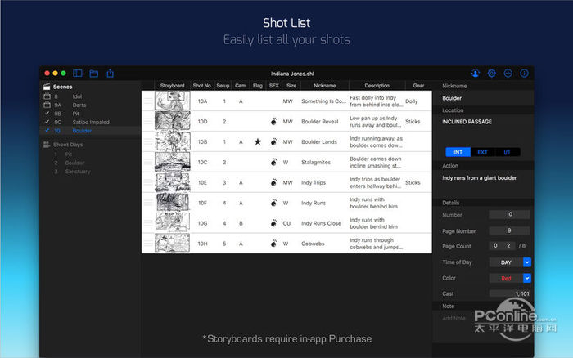This screenshot has height=358, width=573.
Task: Sort by Setup column header
Action: coord(223,86)
